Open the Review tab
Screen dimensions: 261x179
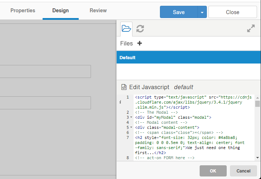coord(98,10)
